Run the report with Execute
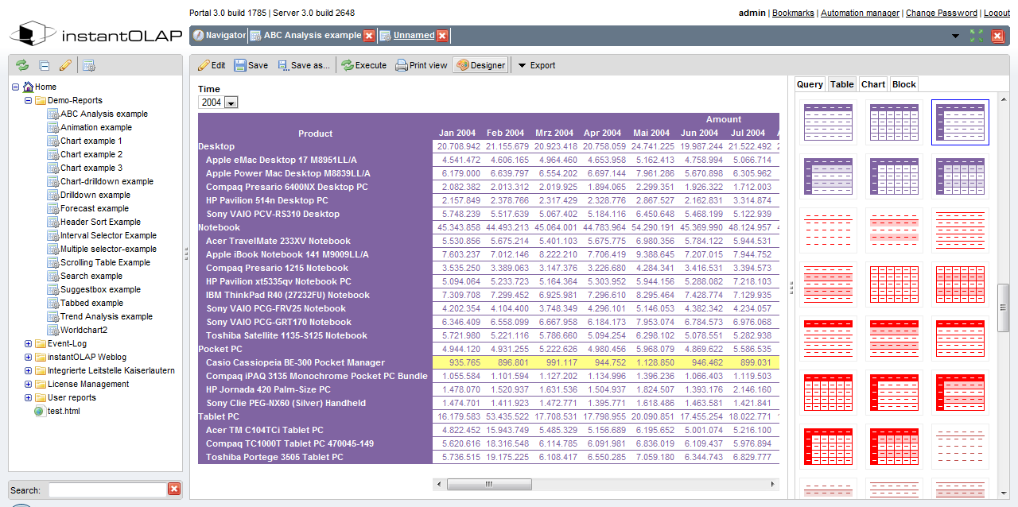Viewport: 1018px width, 507px height. pyautogui.click(x=364, y=65)
